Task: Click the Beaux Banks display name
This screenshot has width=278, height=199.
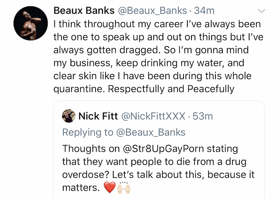Action: pyautogui.click(x=84, y=11)
